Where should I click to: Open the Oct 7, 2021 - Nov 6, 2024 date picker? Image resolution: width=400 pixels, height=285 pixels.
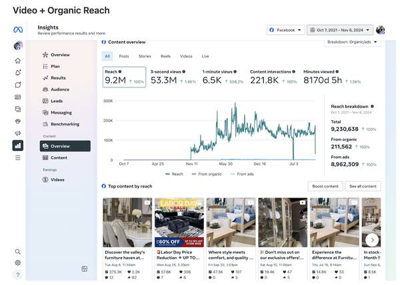[x=340, y=30]
